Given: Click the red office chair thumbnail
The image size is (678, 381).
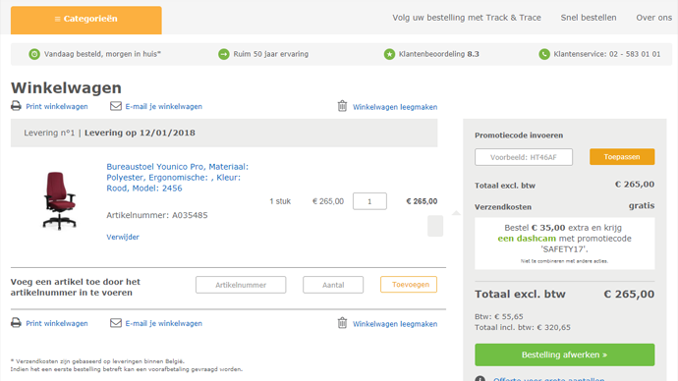Looking at the screenshot, I should pos(59,200).
